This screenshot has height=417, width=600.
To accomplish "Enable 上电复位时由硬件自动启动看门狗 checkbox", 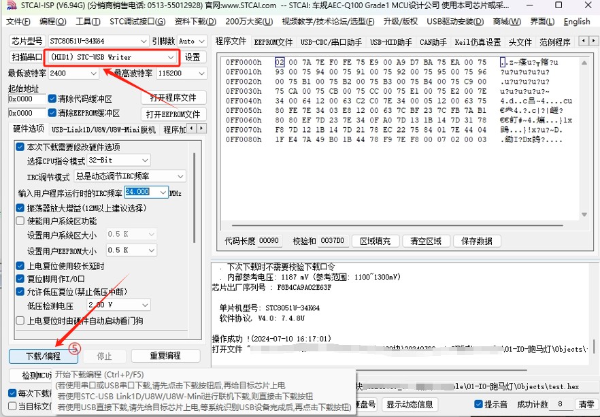I will click(20, 320).
